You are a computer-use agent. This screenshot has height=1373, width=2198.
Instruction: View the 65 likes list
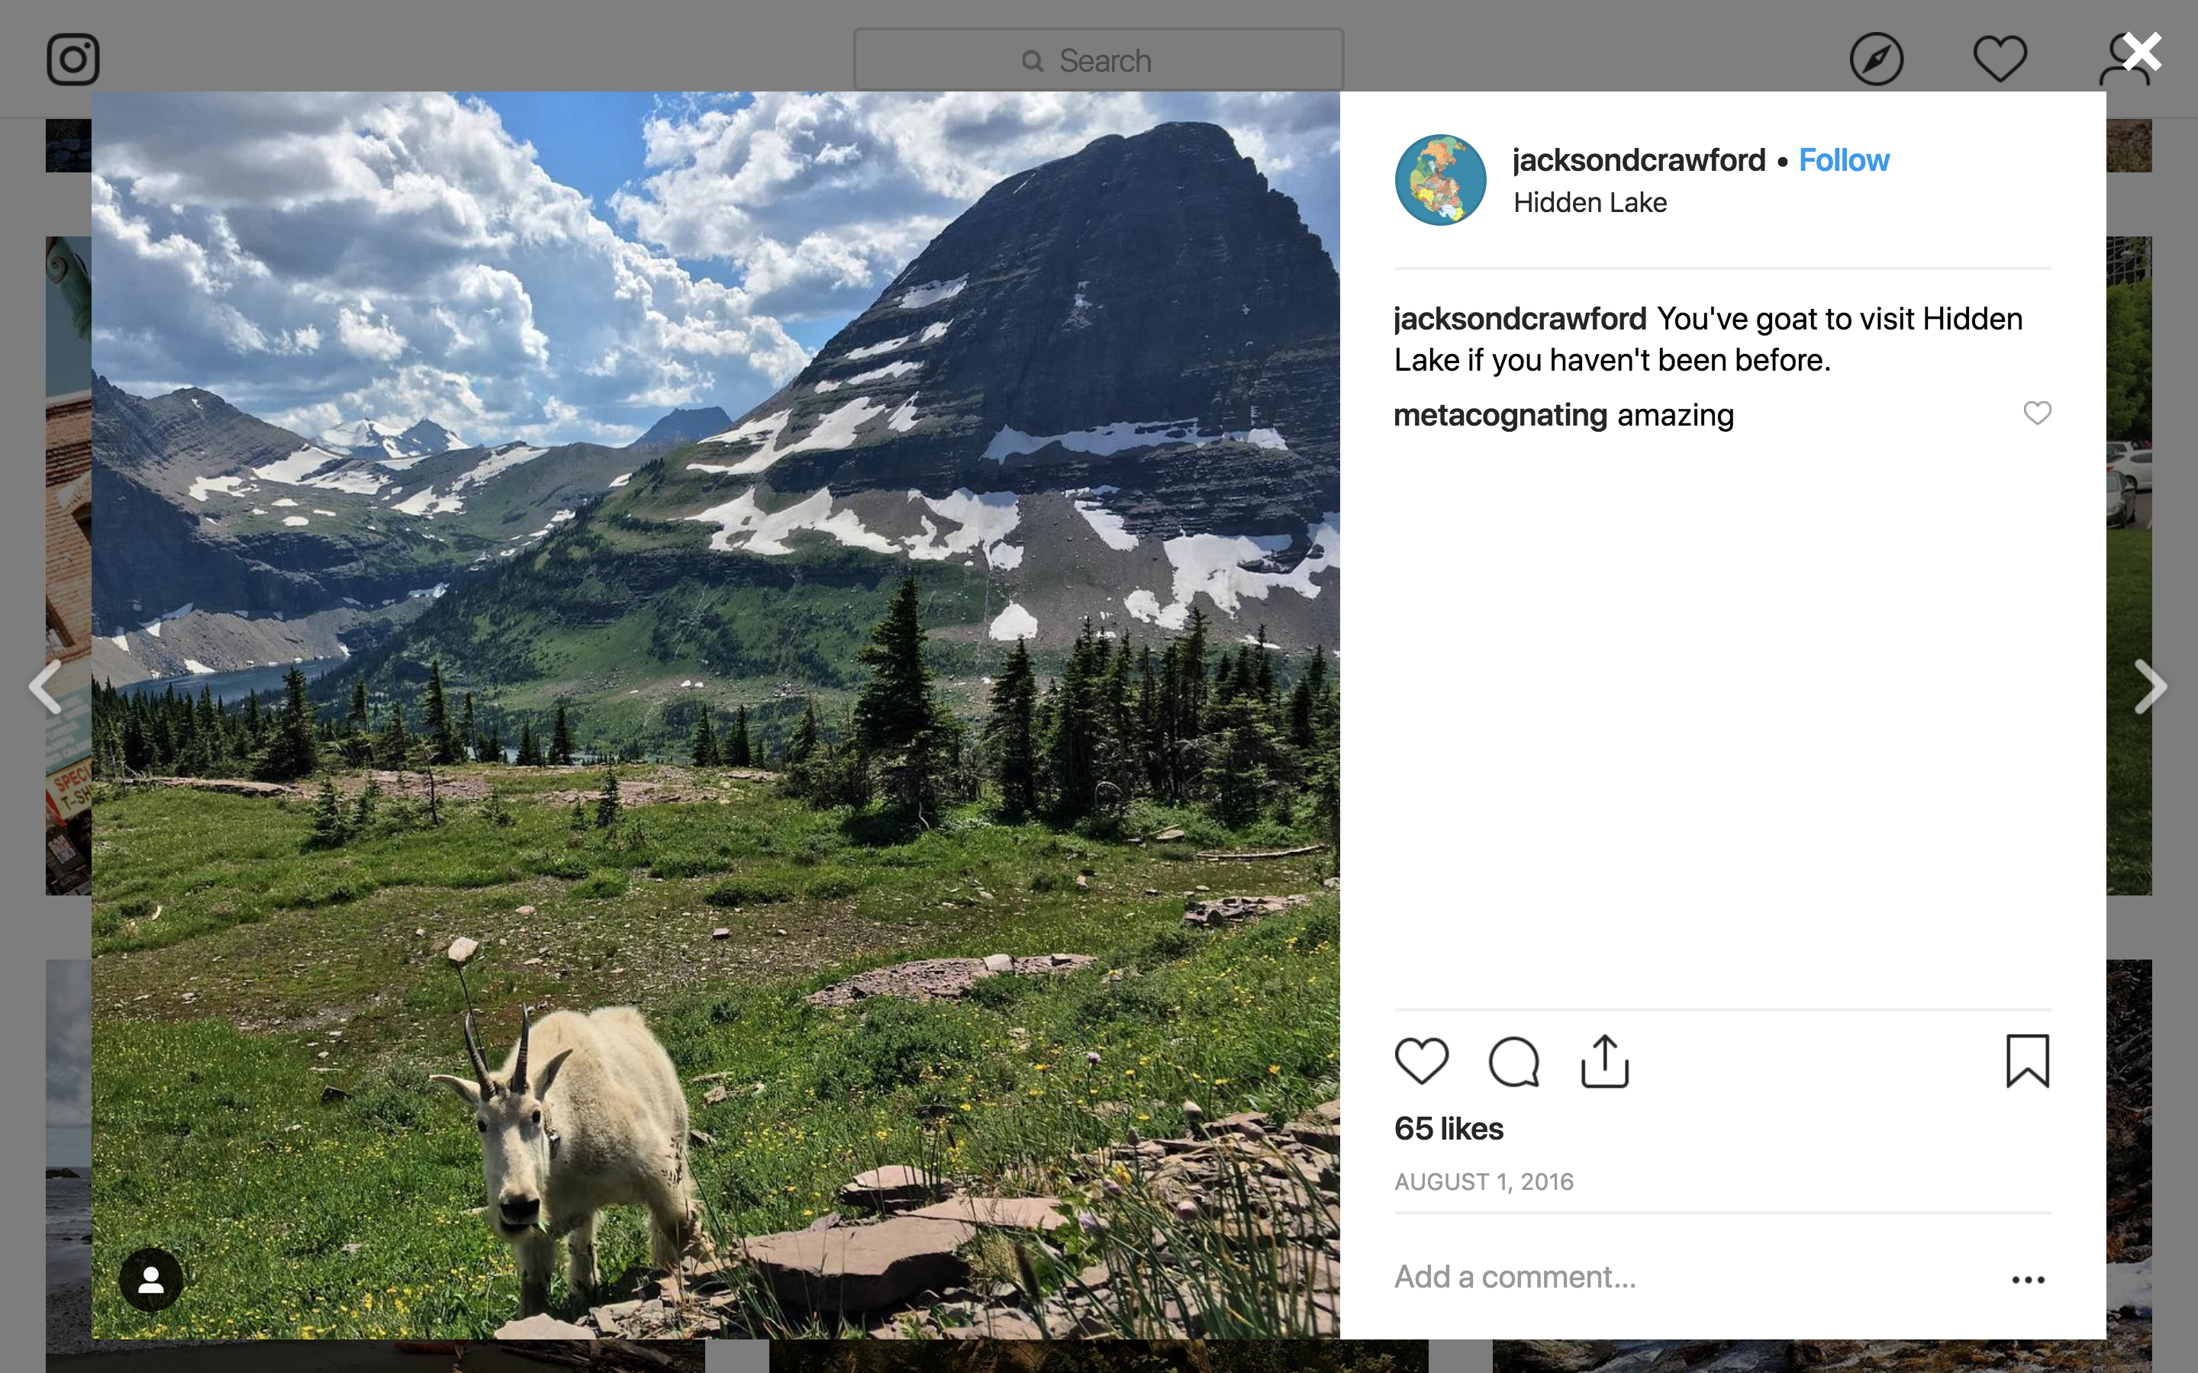coord(1449,1129)
